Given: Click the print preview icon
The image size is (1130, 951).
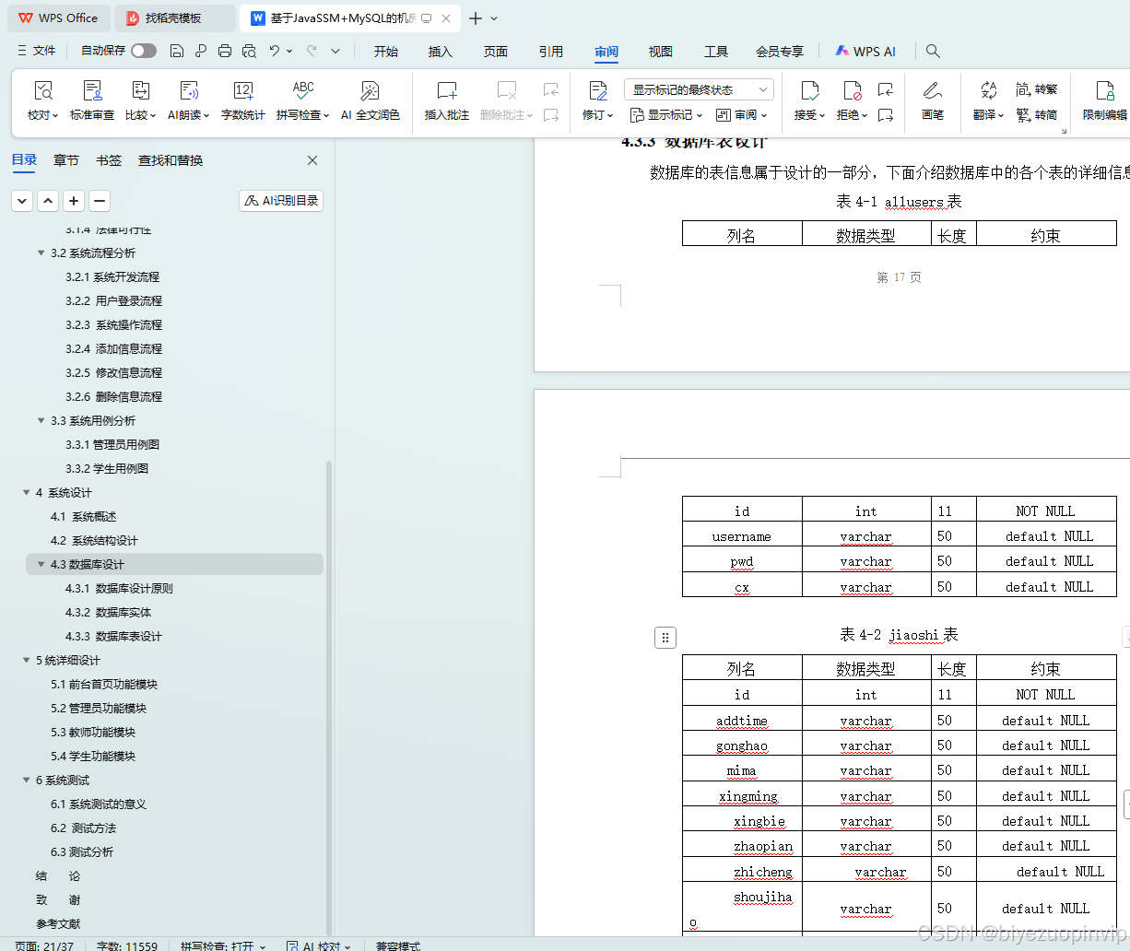Looking at the screenshot, I should click(249, 51).
